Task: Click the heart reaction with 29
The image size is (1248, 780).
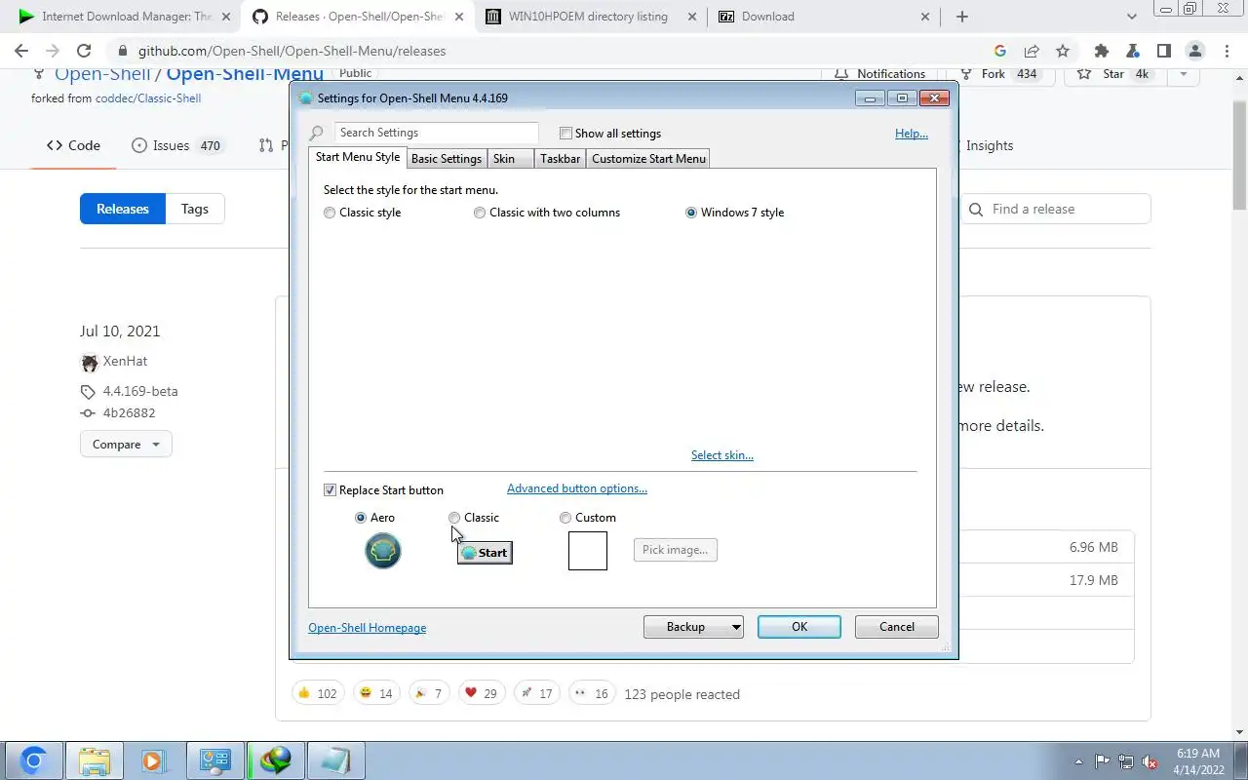Action: point(481,693)
